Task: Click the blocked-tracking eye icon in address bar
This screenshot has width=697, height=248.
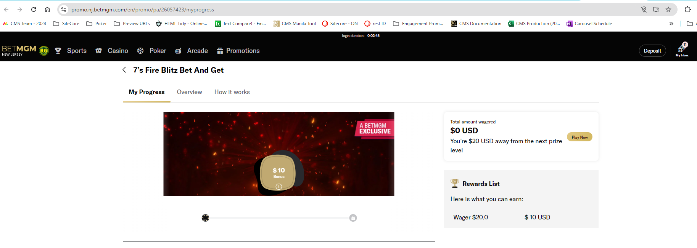Action: [644, 10]
